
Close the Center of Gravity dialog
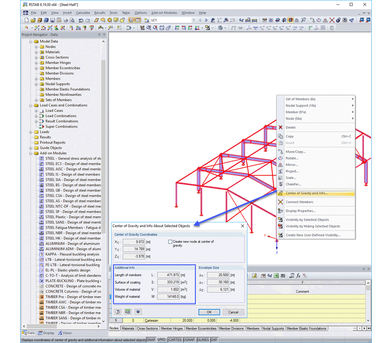coord(242,226)
